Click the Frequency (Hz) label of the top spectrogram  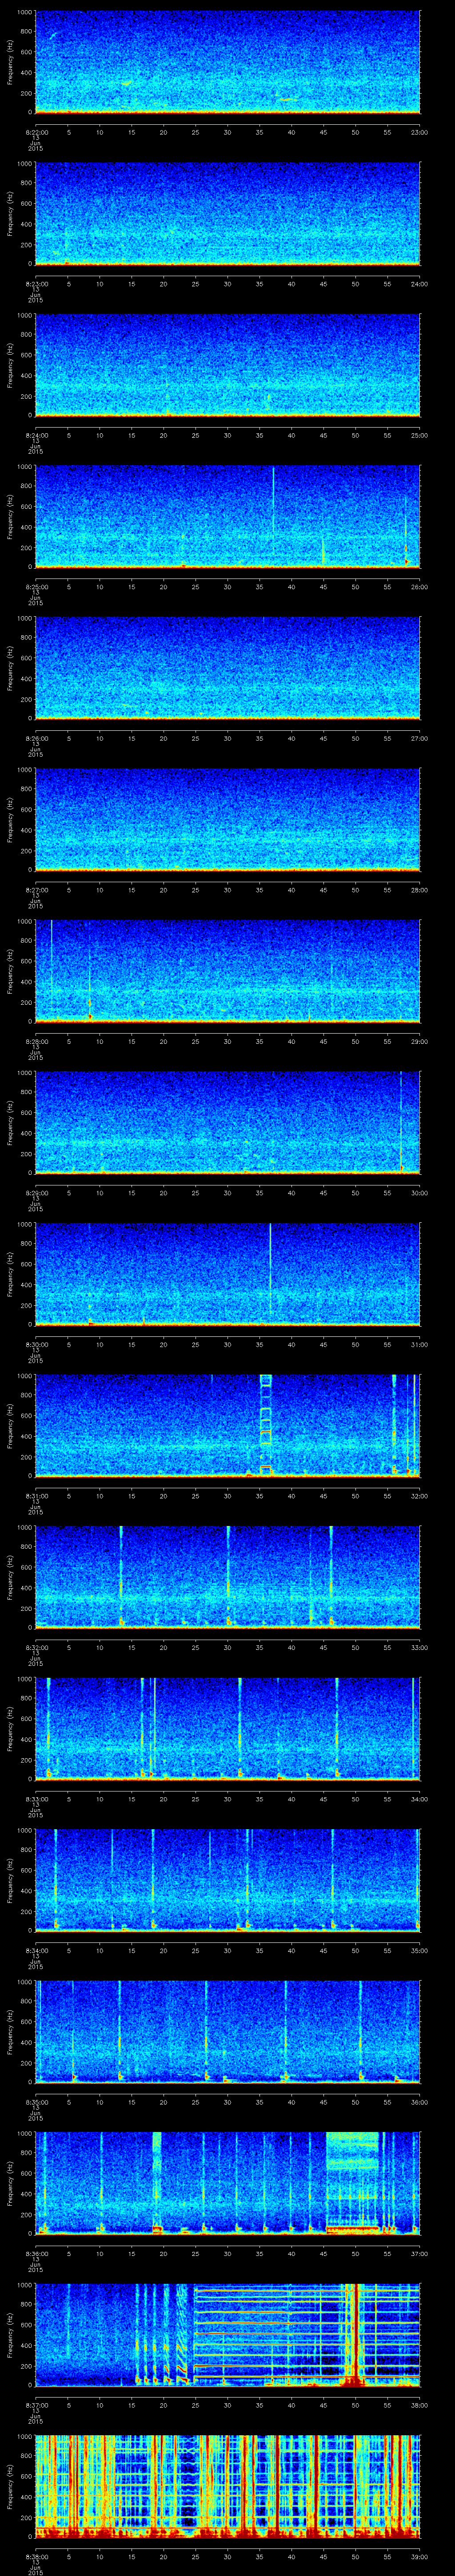[11, 62]
